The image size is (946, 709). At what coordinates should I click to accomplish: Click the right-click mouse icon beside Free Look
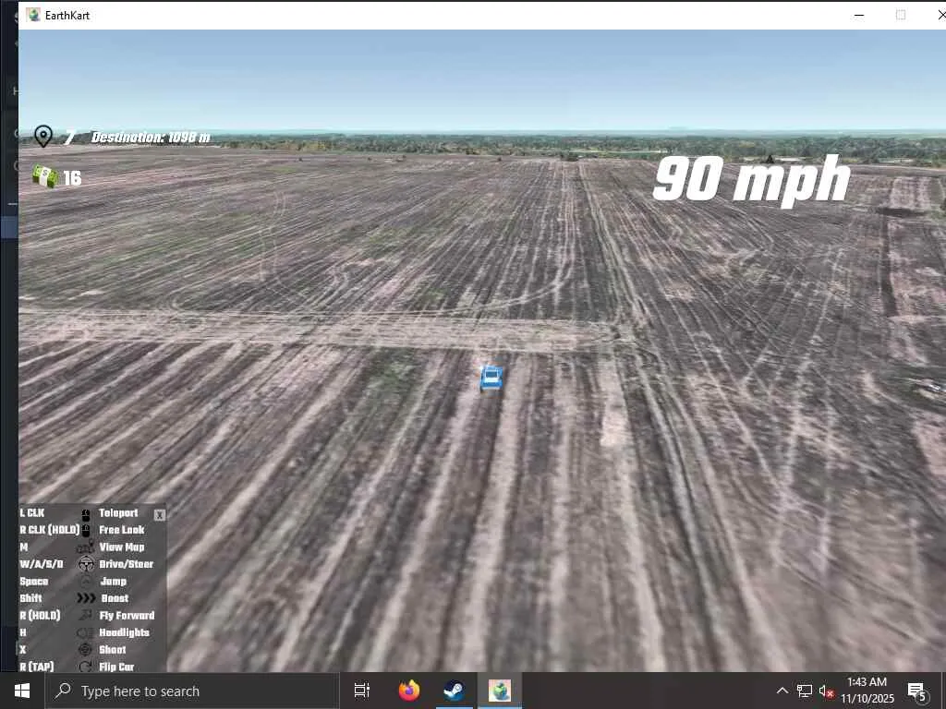pyautogui.click(x=86, y=530)
